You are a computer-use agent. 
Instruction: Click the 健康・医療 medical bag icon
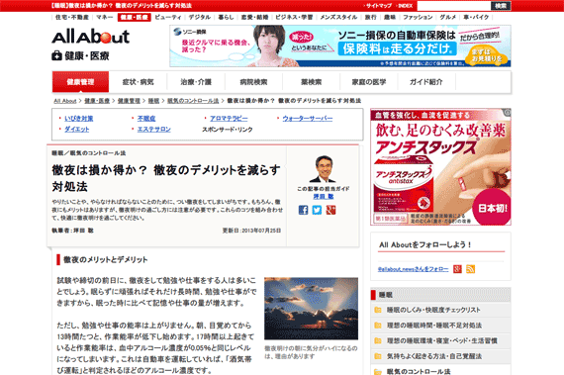coord(56,55)
